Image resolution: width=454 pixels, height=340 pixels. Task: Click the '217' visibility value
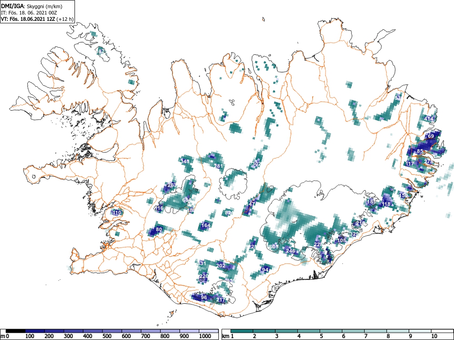221,300
